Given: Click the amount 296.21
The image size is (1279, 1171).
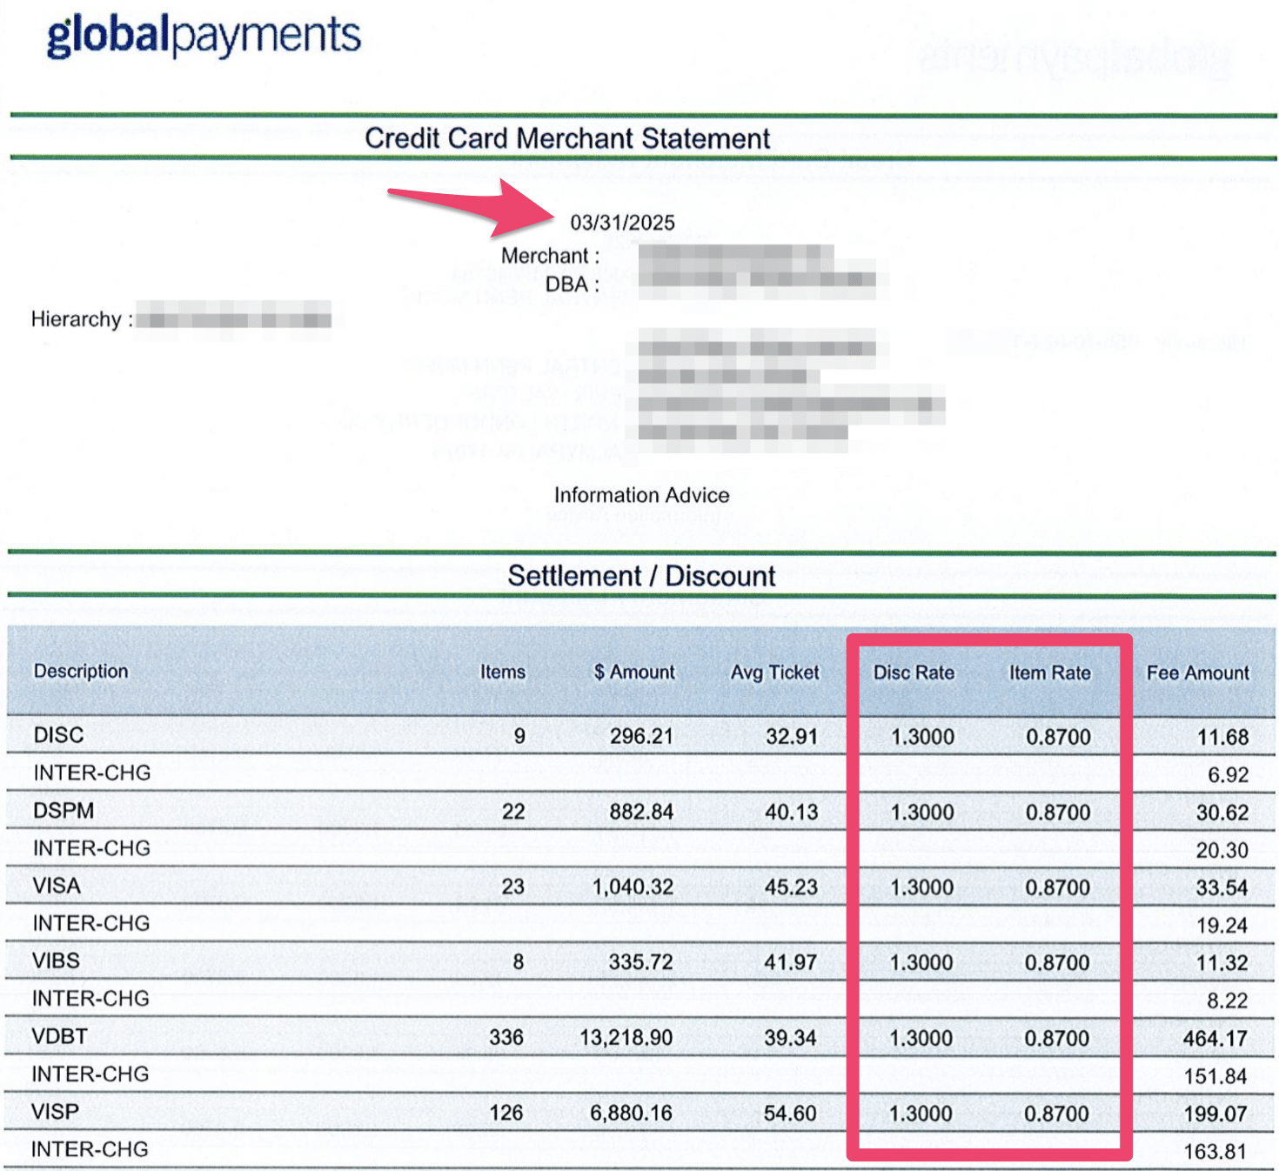Looking at the screenshot, I should [641, 736].
